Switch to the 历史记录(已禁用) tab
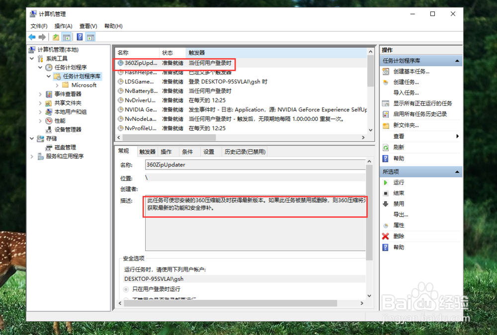The image size is (497, 335). pos(245,152)
